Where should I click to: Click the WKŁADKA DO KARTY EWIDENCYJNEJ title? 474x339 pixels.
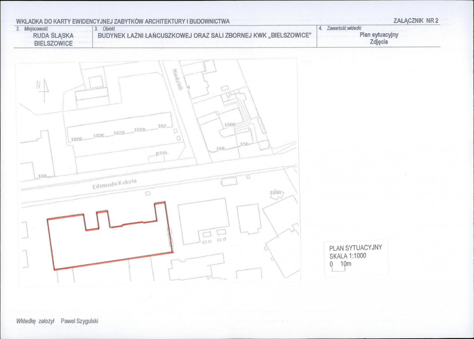click(x=123, y=21)
